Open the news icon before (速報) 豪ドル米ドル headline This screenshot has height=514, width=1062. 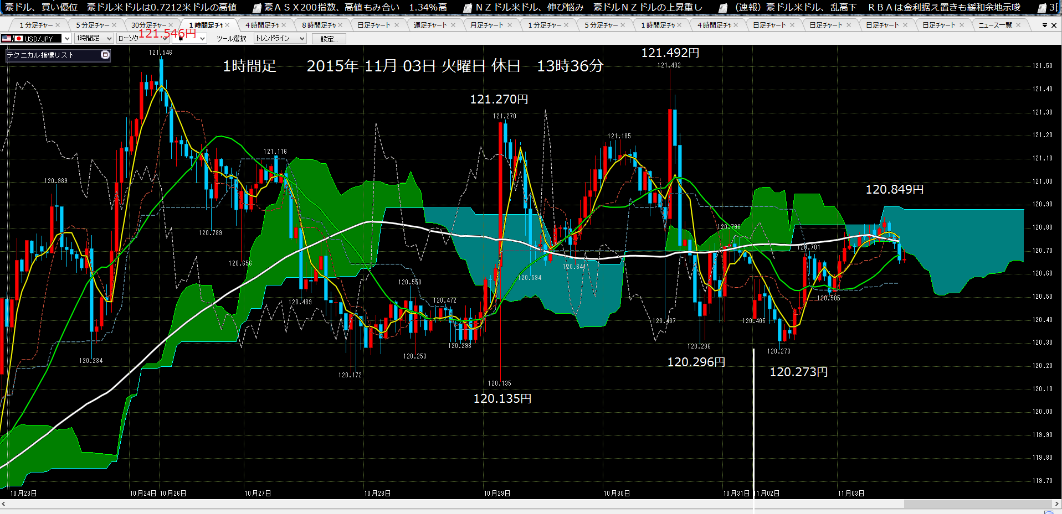coord(722,8)
